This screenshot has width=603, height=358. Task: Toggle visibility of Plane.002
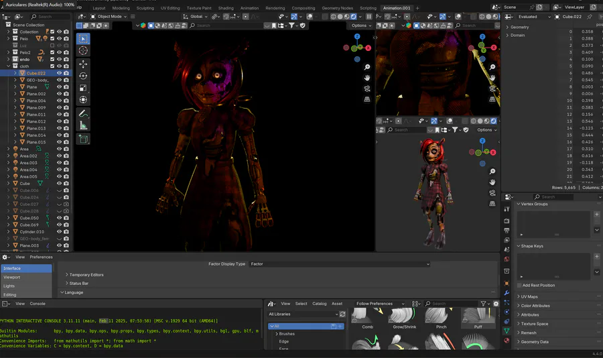[x=59, y=94]
